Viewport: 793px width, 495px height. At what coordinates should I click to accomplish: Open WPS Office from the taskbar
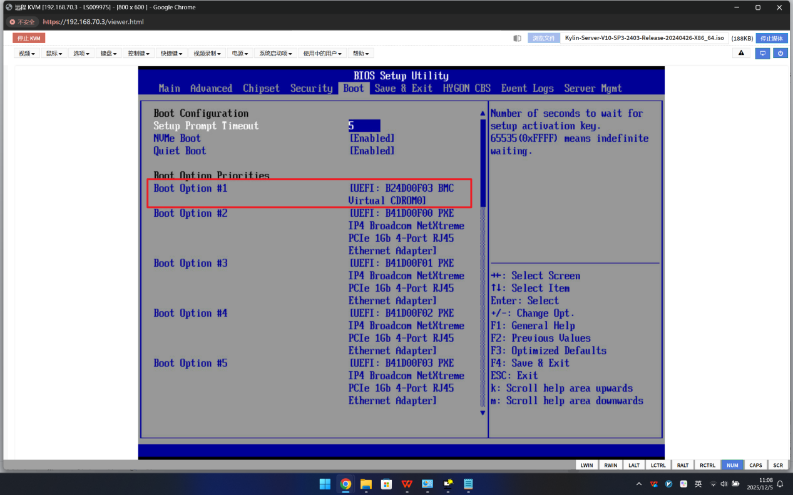pos(407,484)
